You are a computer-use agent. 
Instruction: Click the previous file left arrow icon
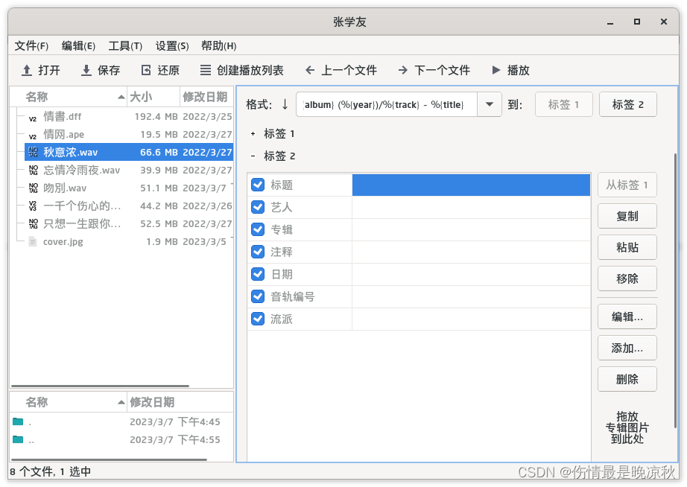click(x=310, y=70)
